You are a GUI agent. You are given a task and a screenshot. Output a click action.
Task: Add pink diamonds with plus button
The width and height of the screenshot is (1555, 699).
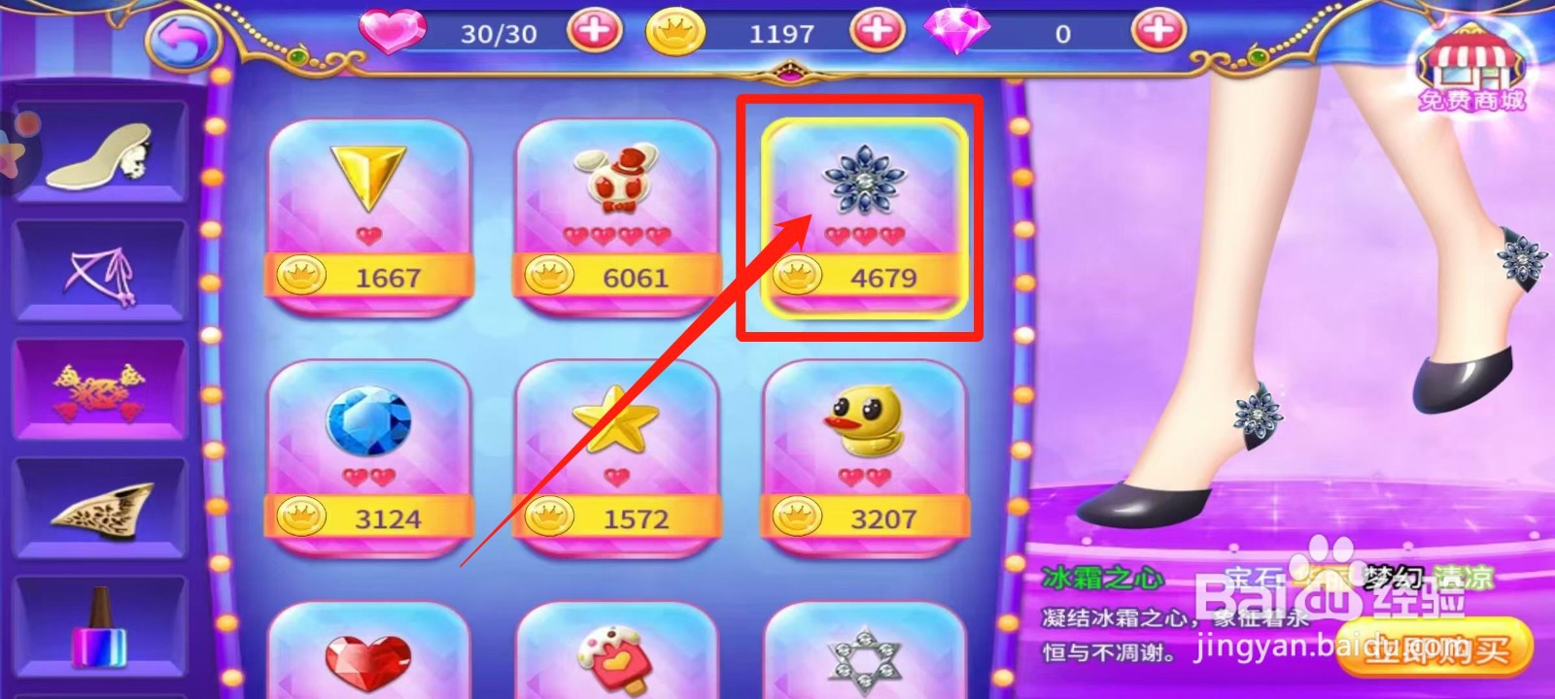(1157, 31)
